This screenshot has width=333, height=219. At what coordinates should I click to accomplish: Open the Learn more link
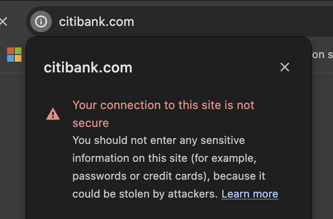250,194
